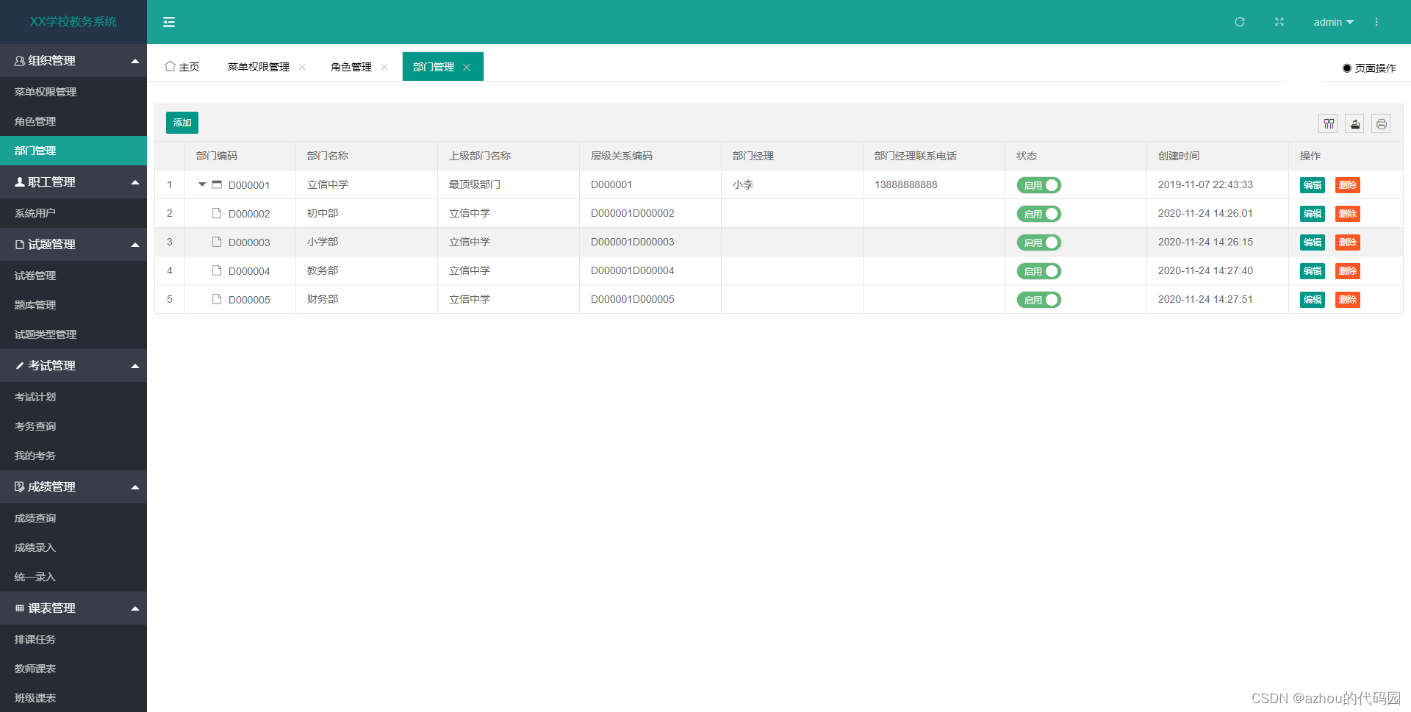Close the 部门管理 tab
The width and height of the screenshot is (1411, 712).
467,67
